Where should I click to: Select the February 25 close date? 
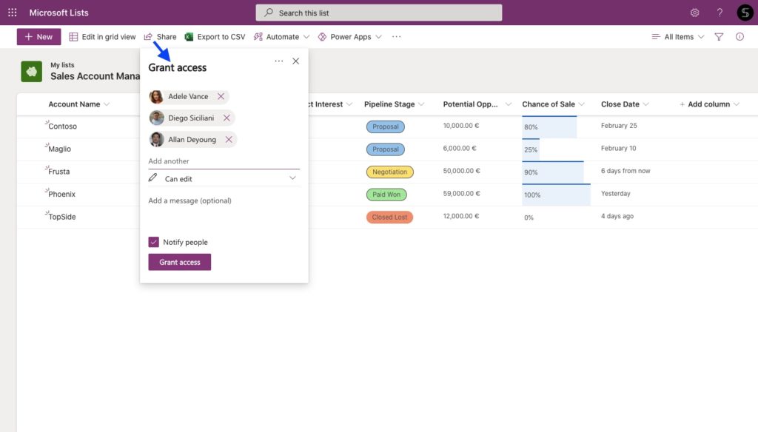pyautogui.click(x=619, y=125)
